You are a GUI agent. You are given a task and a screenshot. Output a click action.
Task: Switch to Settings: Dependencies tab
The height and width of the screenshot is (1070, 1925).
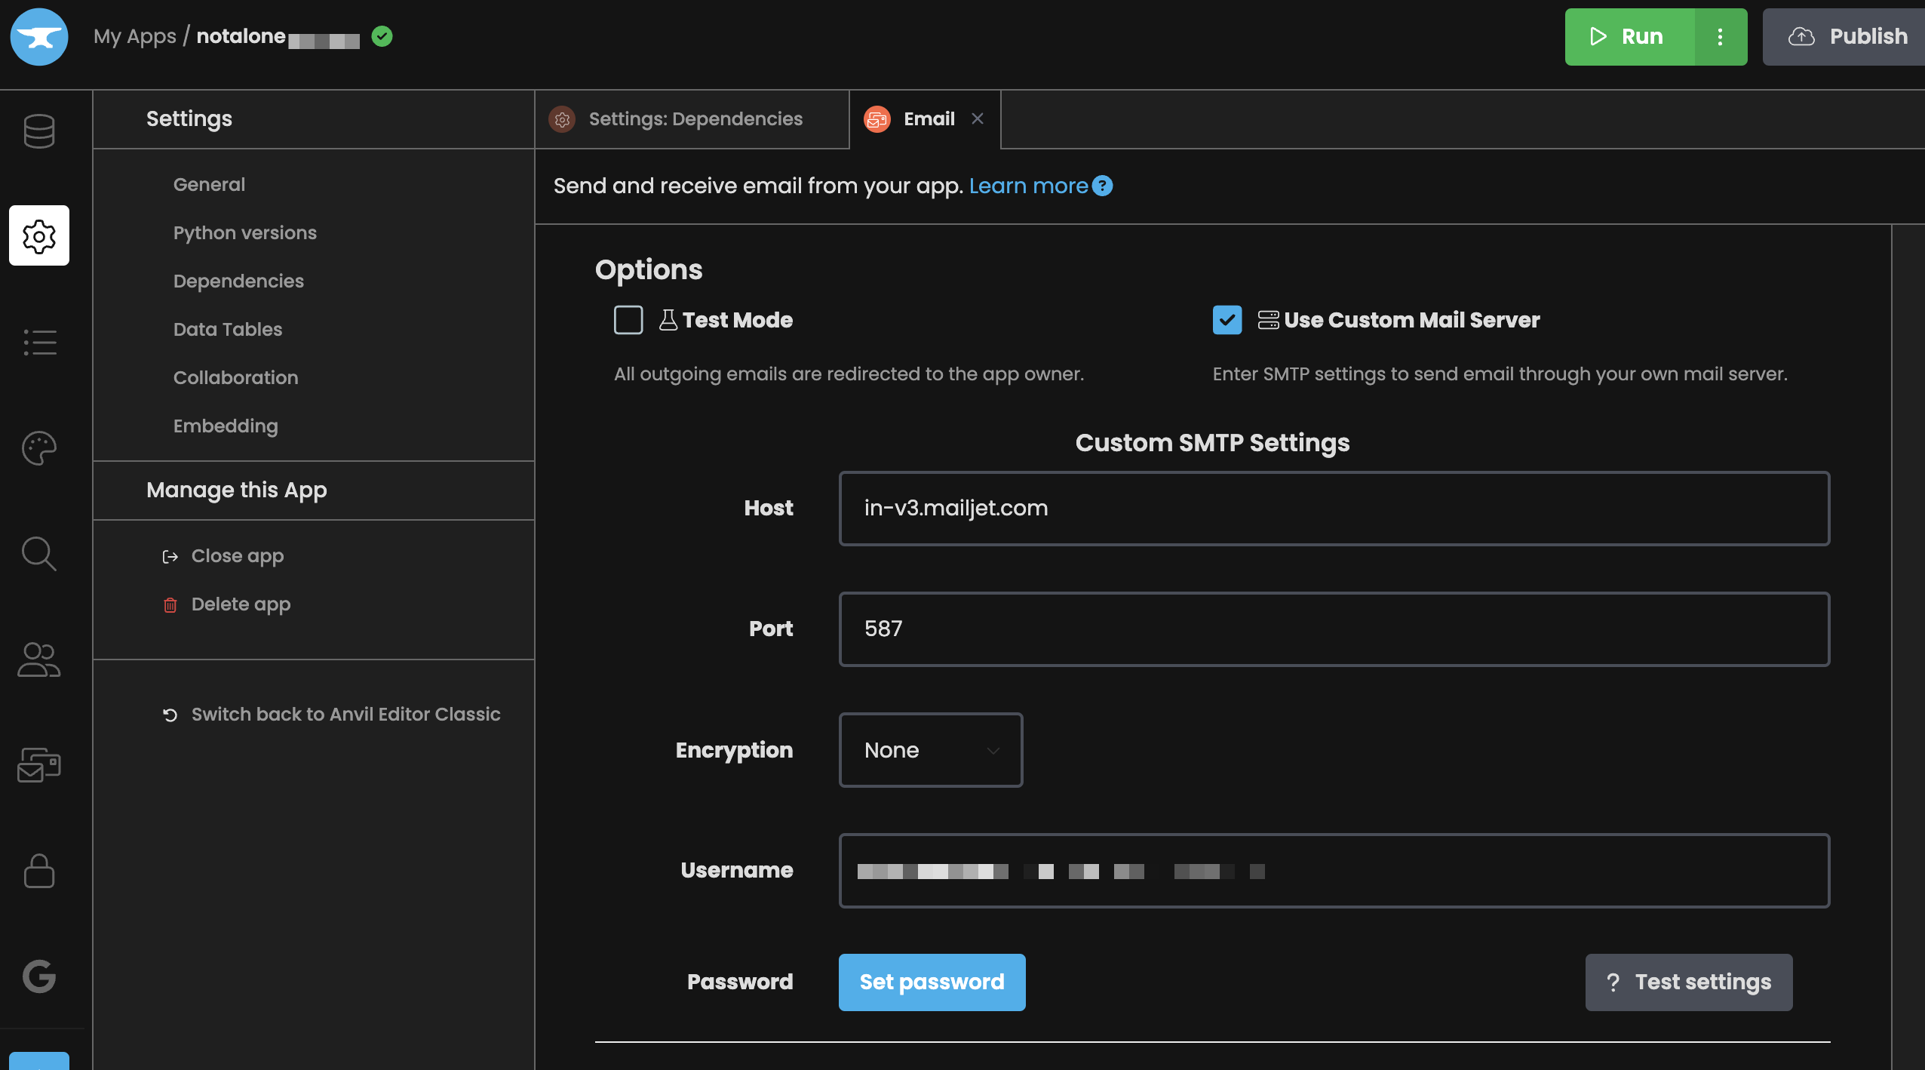(x=692, y=119)
